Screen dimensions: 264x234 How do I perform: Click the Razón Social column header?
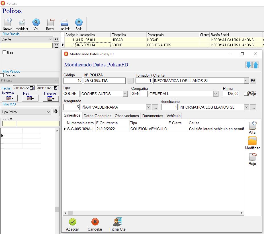point(236,35)
